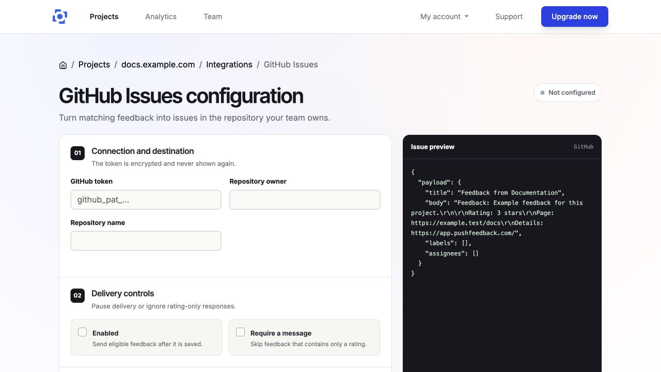Image resolution: width=661 pixels, height=372 pixels.
Task: Click the Connection and destination heading
Action: pyautogui.click(x=143, y=151)
